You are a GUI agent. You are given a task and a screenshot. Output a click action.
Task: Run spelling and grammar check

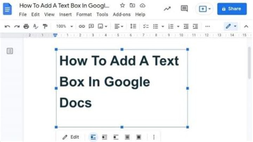coord(35,26)
